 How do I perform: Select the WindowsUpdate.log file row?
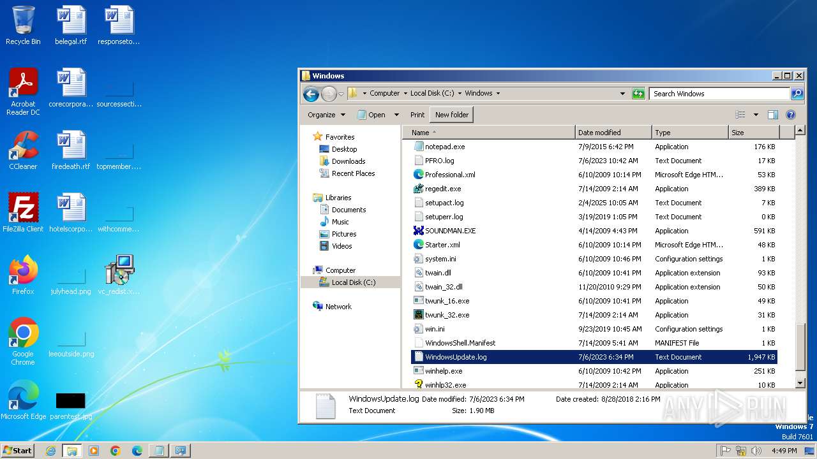[x=594, y=357]
